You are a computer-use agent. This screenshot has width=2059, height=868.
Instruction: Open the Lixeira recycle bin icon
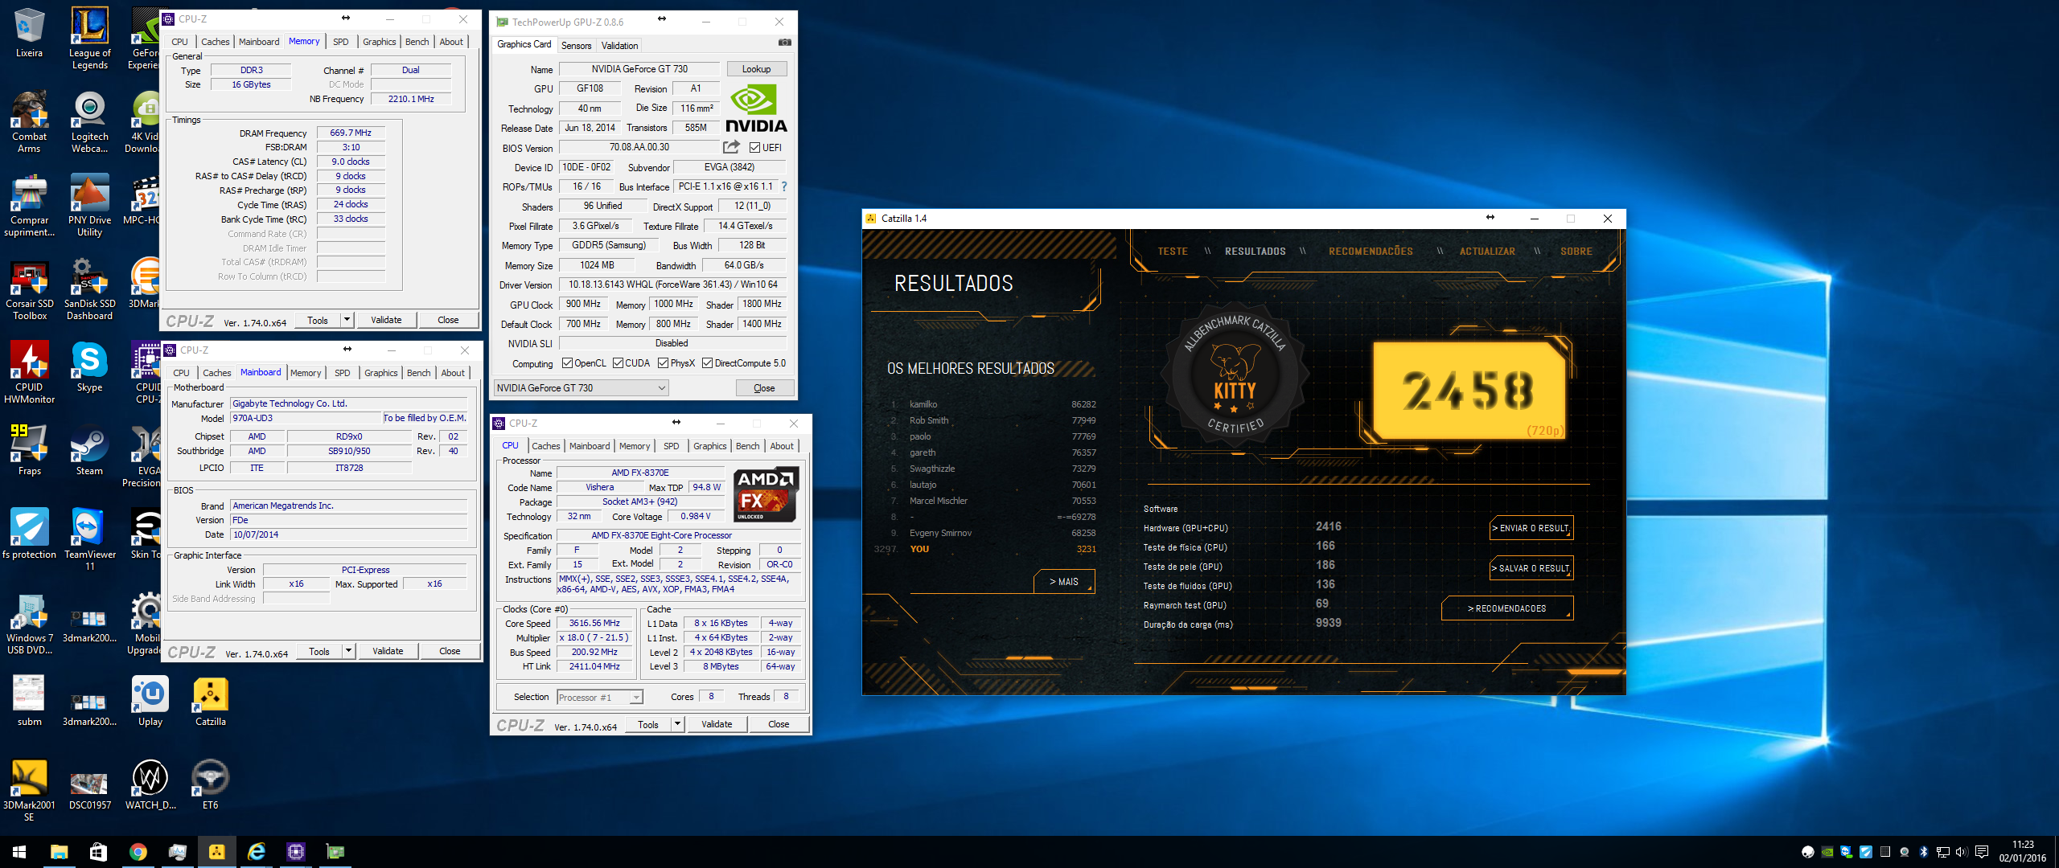pyautogui.click(x=29, y=32)
